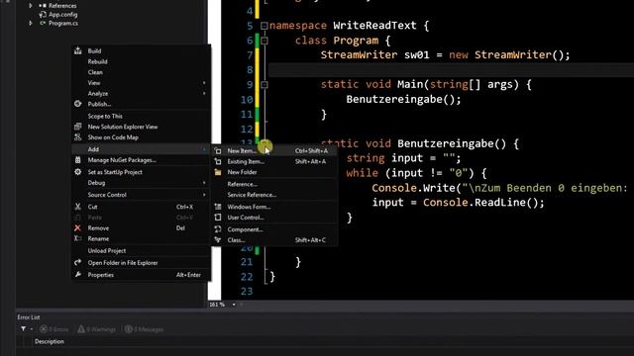Open the Debug submenu arrow
The width and height of the screenshot is (634, 356).
pos(204,183)
